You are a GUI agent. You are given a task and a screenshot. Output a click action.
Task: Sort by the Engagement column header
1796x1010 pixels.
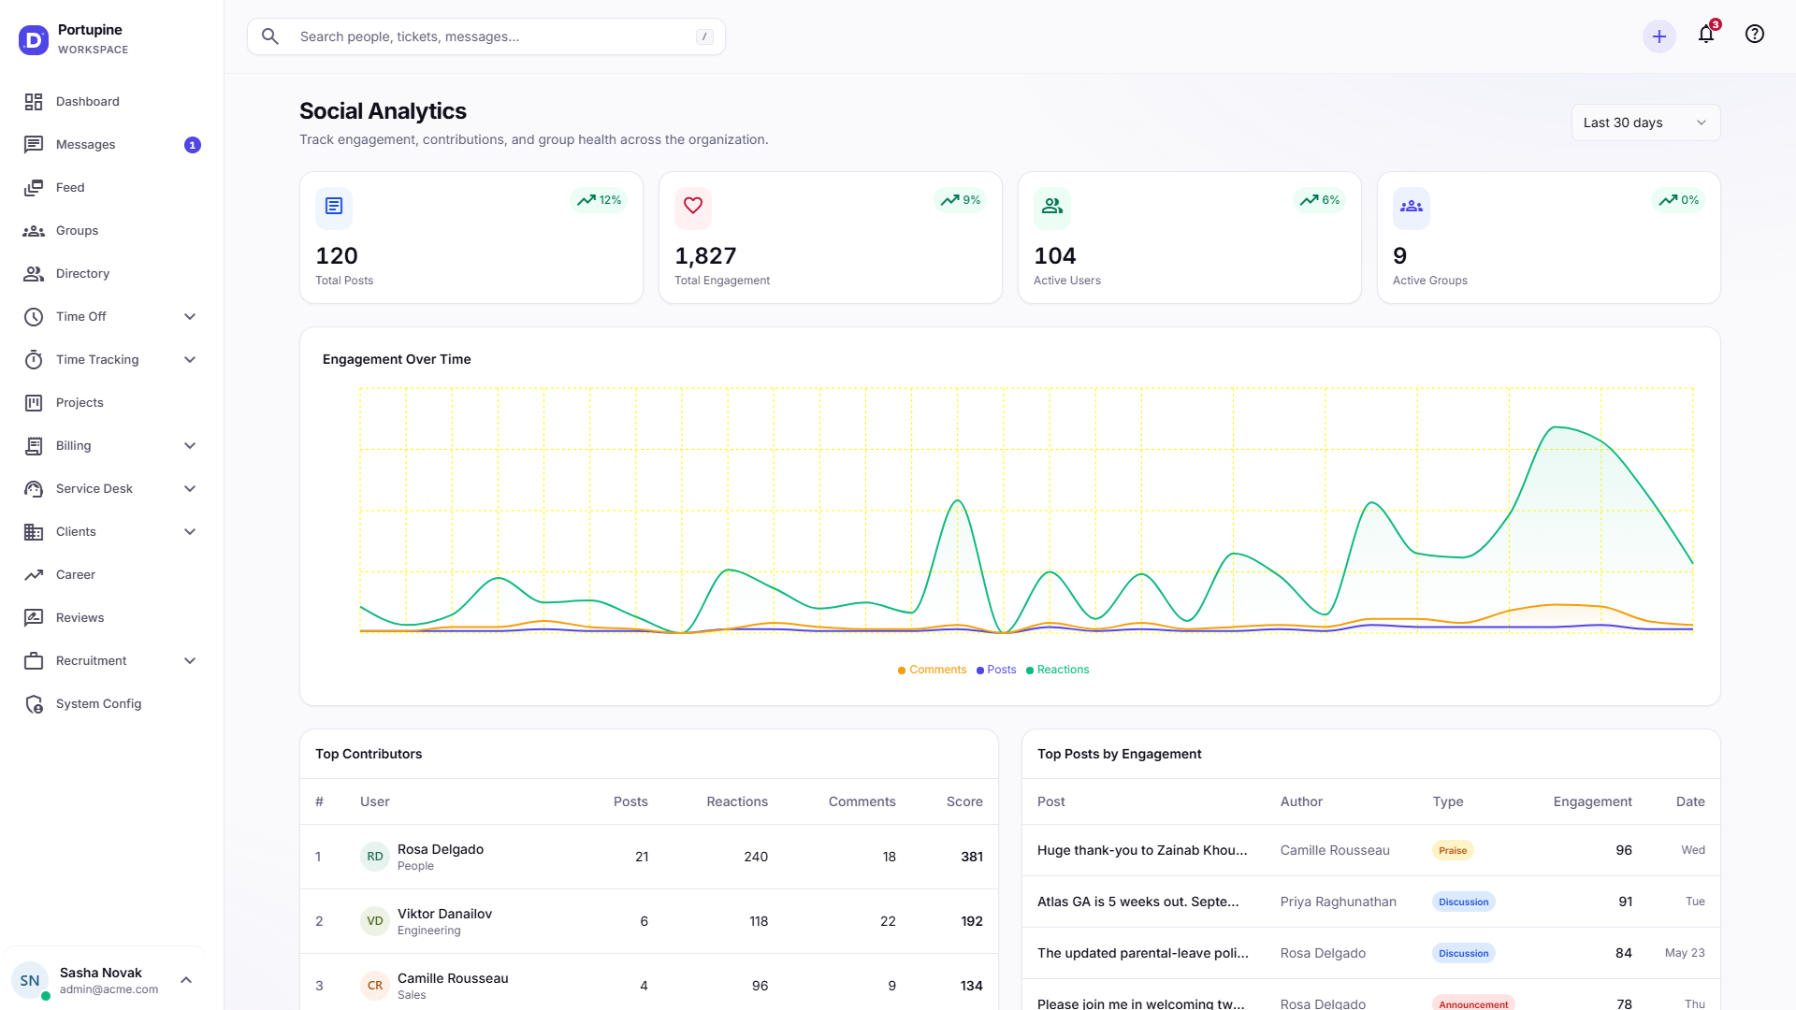pyautogui.click(x=1592, y=801)
